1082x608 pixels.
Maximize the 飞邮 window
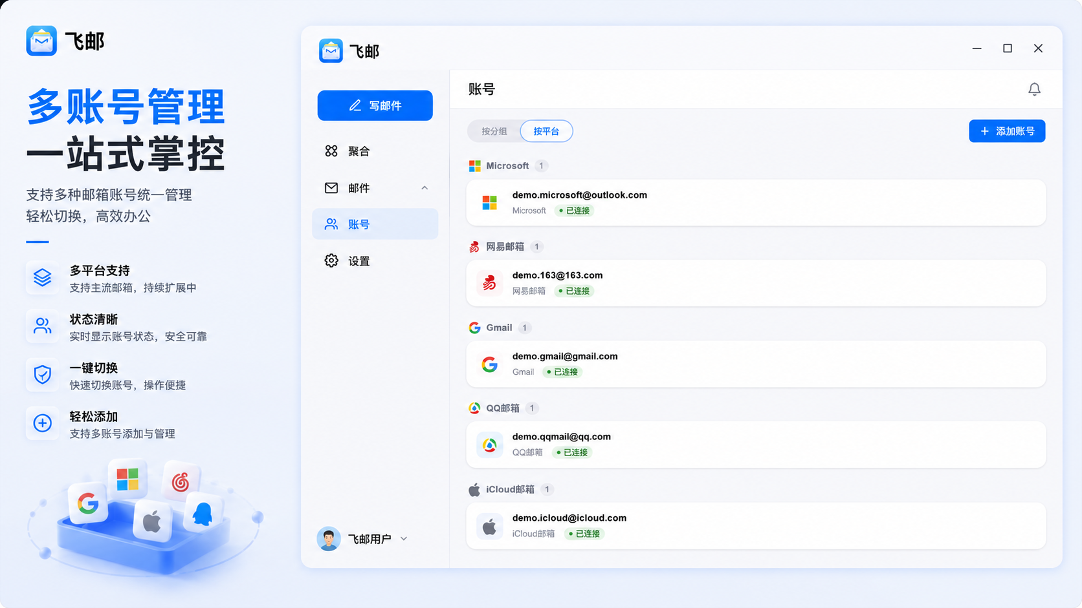click(1008, 48)
